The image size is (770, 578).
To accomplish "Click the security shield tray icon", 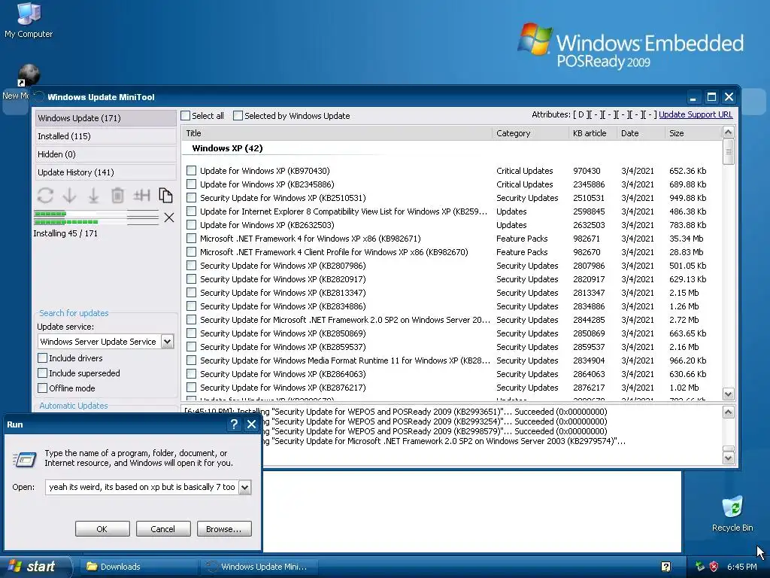I will tap(714, 567).
